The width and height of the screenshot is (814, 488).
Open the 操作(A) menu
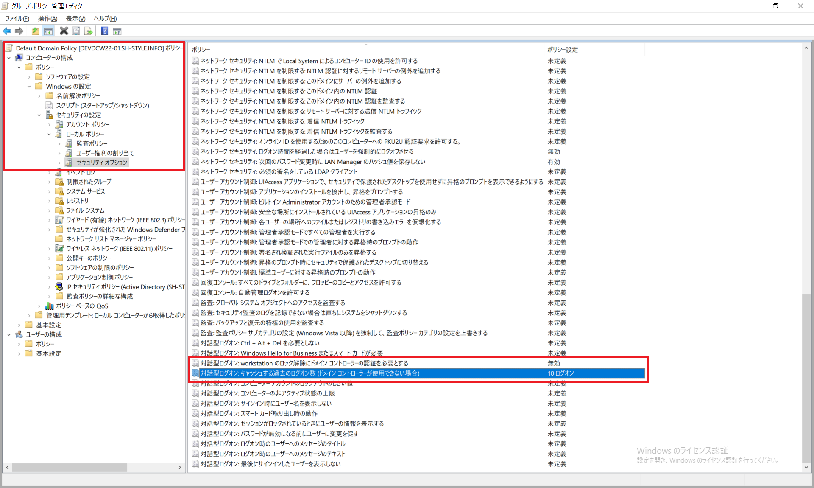point(47,18)
